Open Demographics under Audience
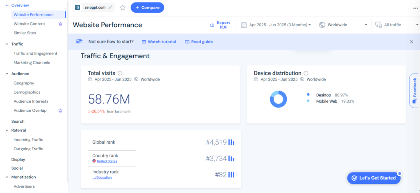The image size is (420, 193). (27, 92)
